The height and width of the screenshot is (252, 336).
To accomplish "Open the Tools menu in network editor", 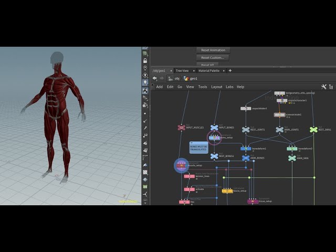I will click(x=203, y=87).
